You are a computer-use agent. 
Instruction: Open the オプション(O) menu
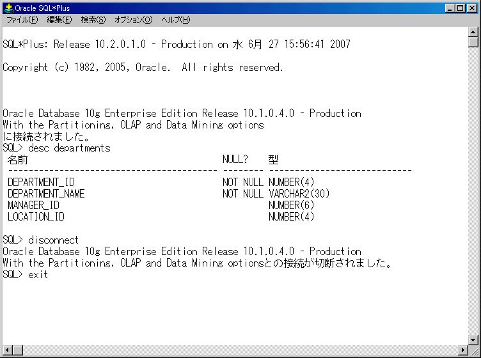point(133,20)
